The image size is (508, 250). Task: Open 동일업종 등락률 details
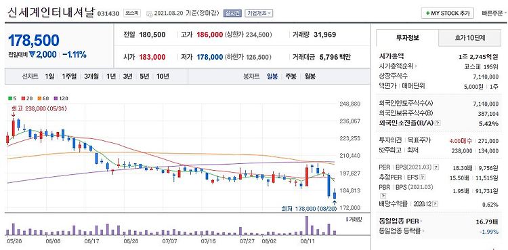point(402,231)
